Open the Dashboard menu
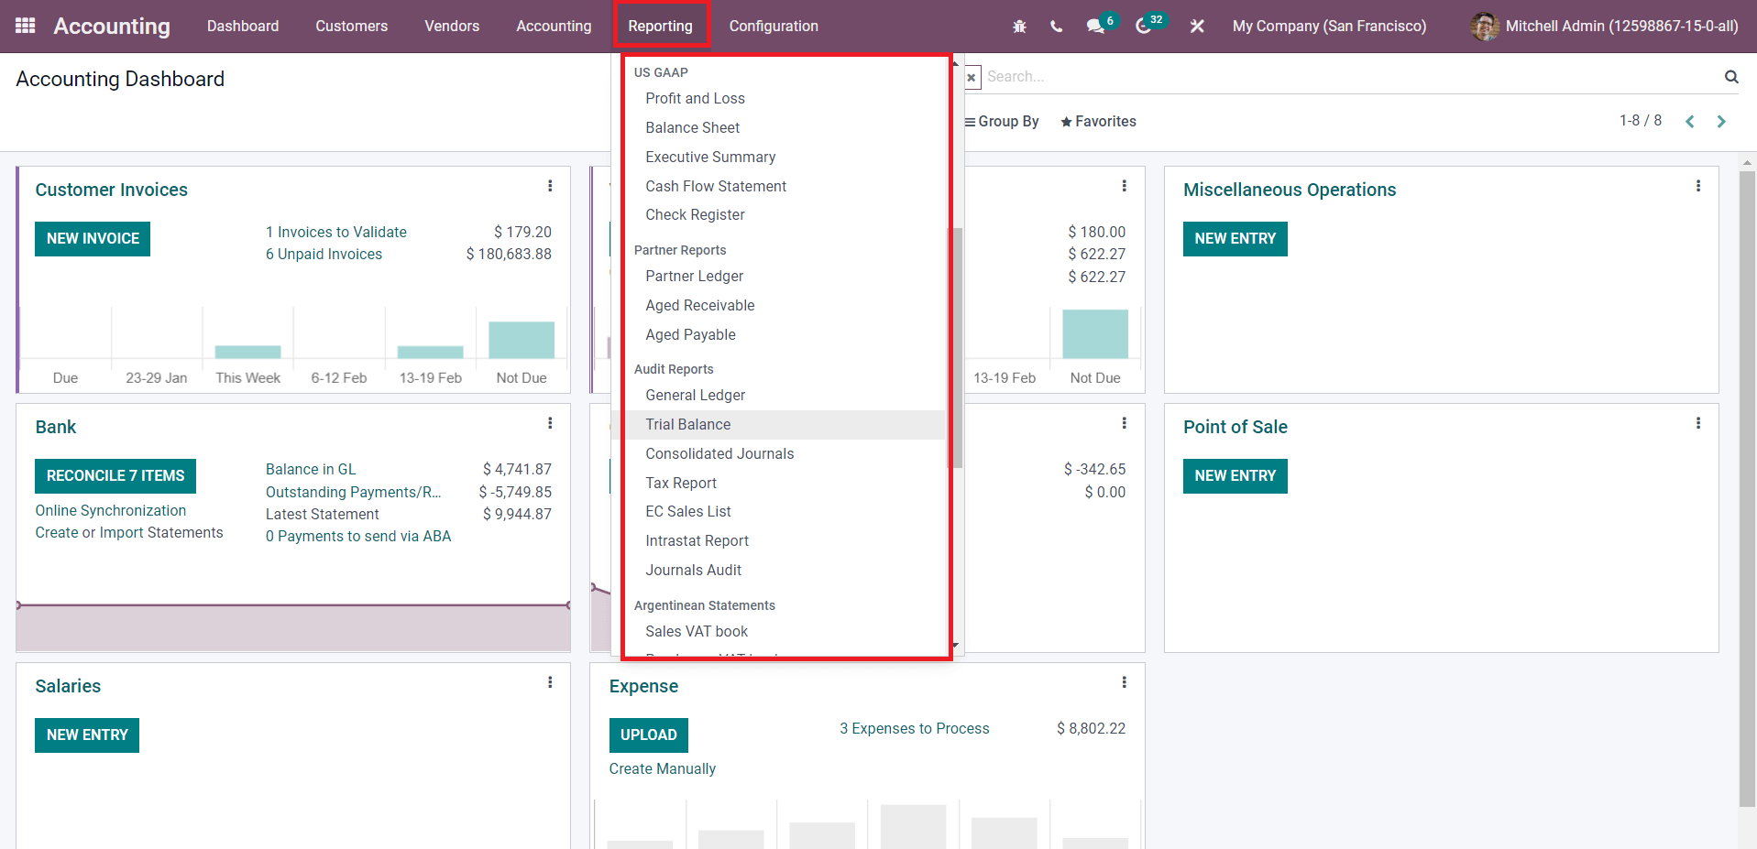Screen dimensions: 1757x849 click(x=243, y=27)
